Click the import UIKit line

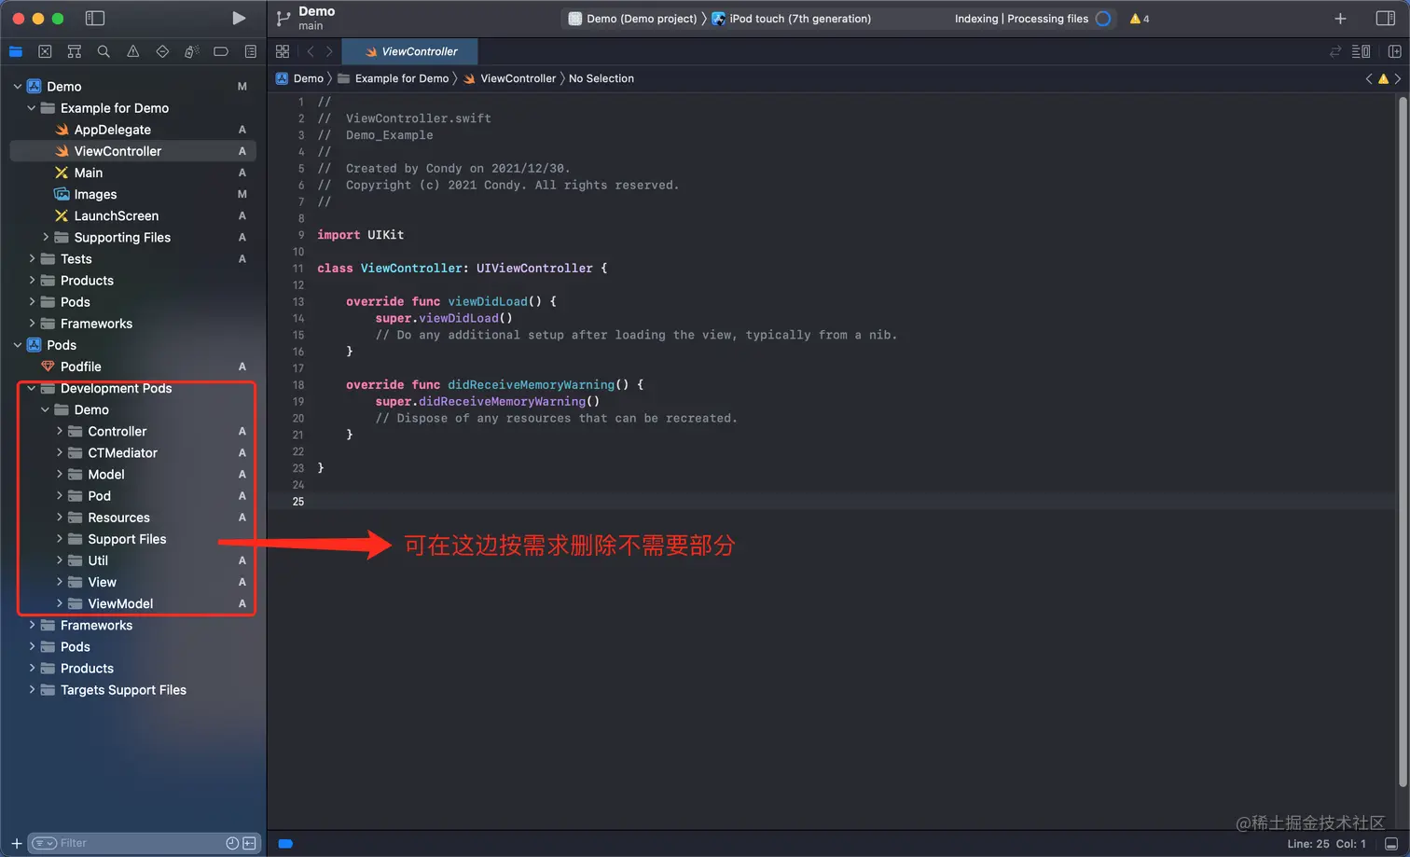(360, 235)
